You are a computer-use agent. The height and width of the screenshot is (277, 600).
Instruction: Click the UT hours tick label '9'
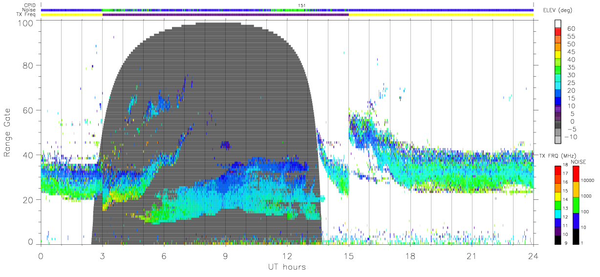tap(225, 256)
